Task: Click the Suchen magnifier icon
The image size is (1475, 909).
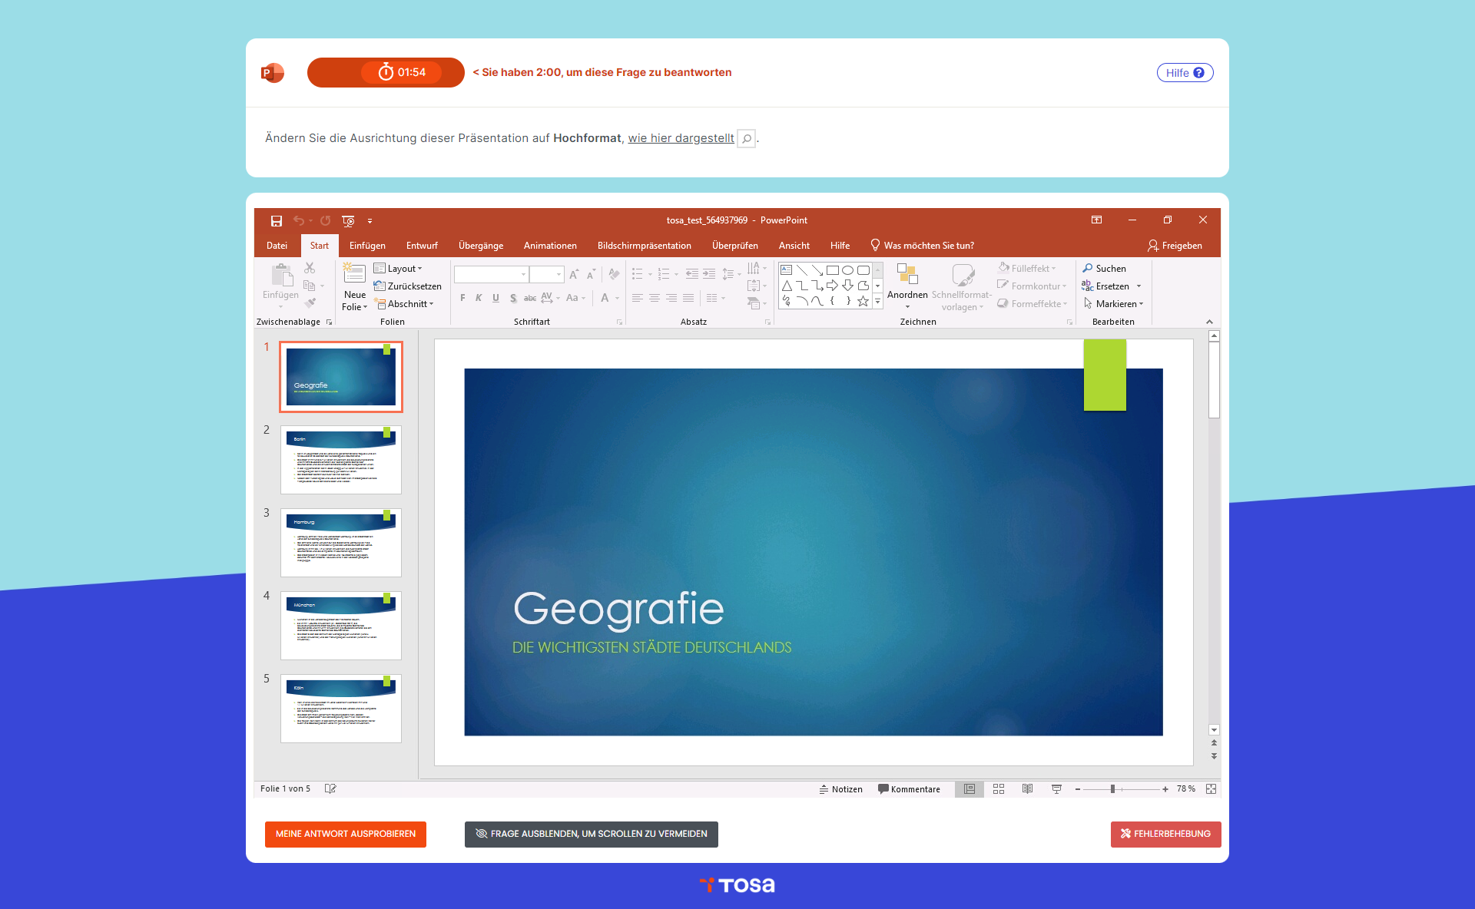Action: point(1088,268)
